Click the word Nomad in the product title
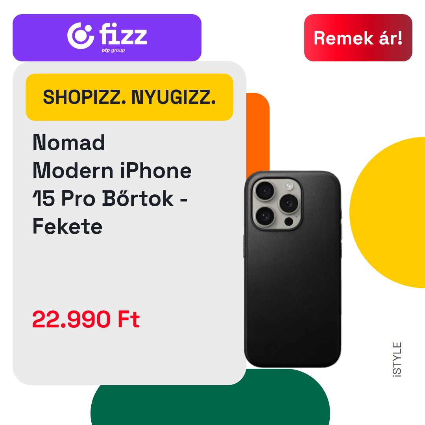This screenshot has height=425, width=425. [x=68, y=142]
